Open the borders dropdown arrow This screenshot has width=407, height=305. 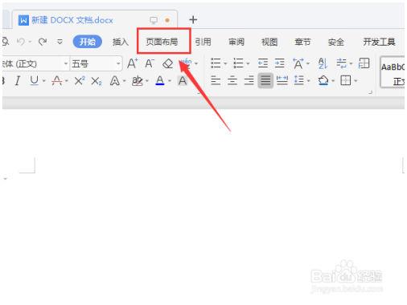(356, 80)
